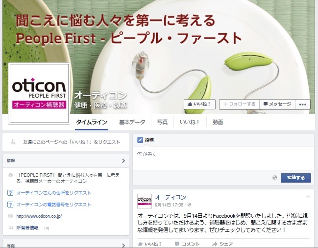Click the question-mark icon for address request
The image size is (318, 248).
[x=10, y=193]
